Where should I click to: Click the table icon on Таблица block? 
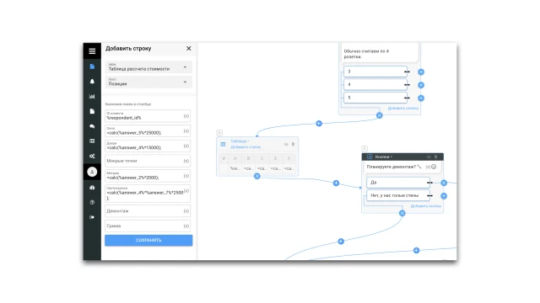pos(223,144)
